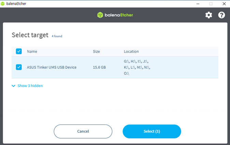Image resolution: width=230 pixels, height=145 pixels.
Task: Toggle the select-all checkbox in table header
Action: pos(19,51)
